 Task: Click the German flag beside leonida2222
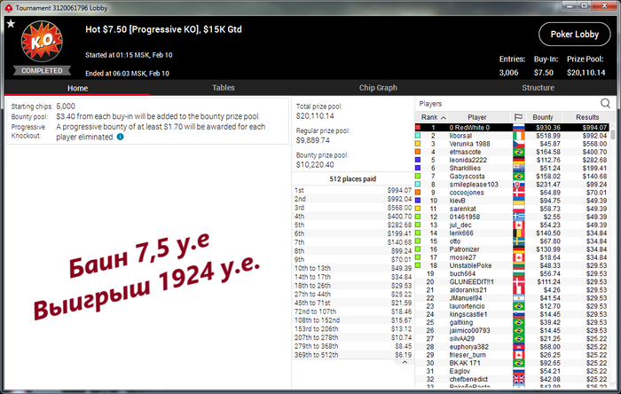tap(518, 160)
